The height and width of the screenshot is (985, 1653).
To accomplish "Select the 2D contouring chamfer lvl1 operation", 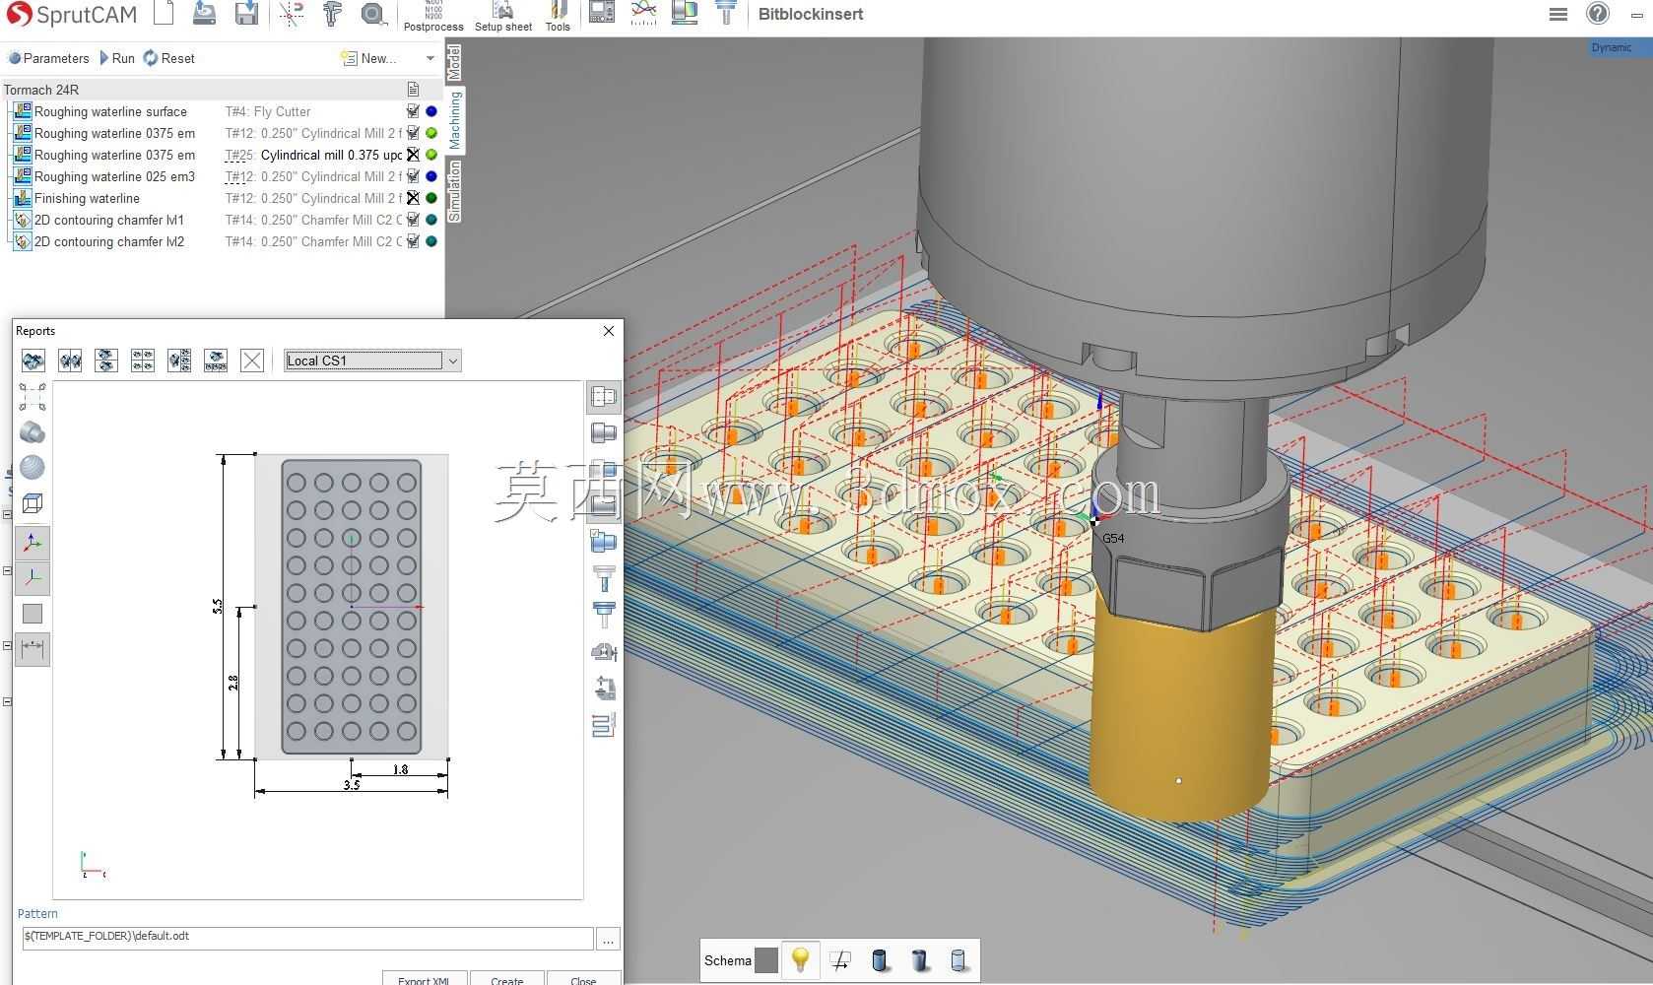I will tap(109, 220).
